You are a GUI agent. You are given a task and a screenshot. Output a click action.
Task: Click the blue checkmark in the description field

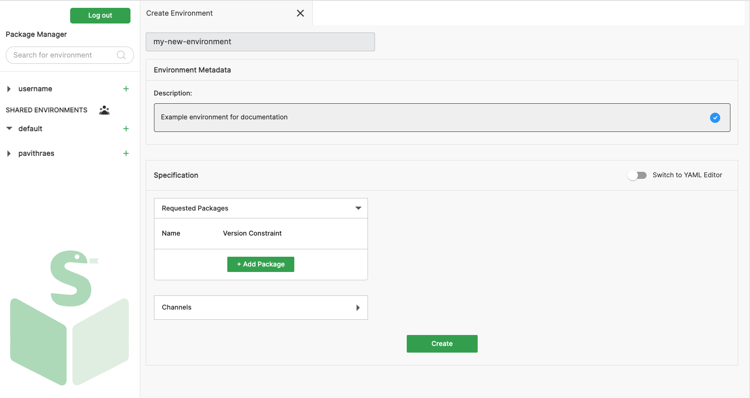715,117
